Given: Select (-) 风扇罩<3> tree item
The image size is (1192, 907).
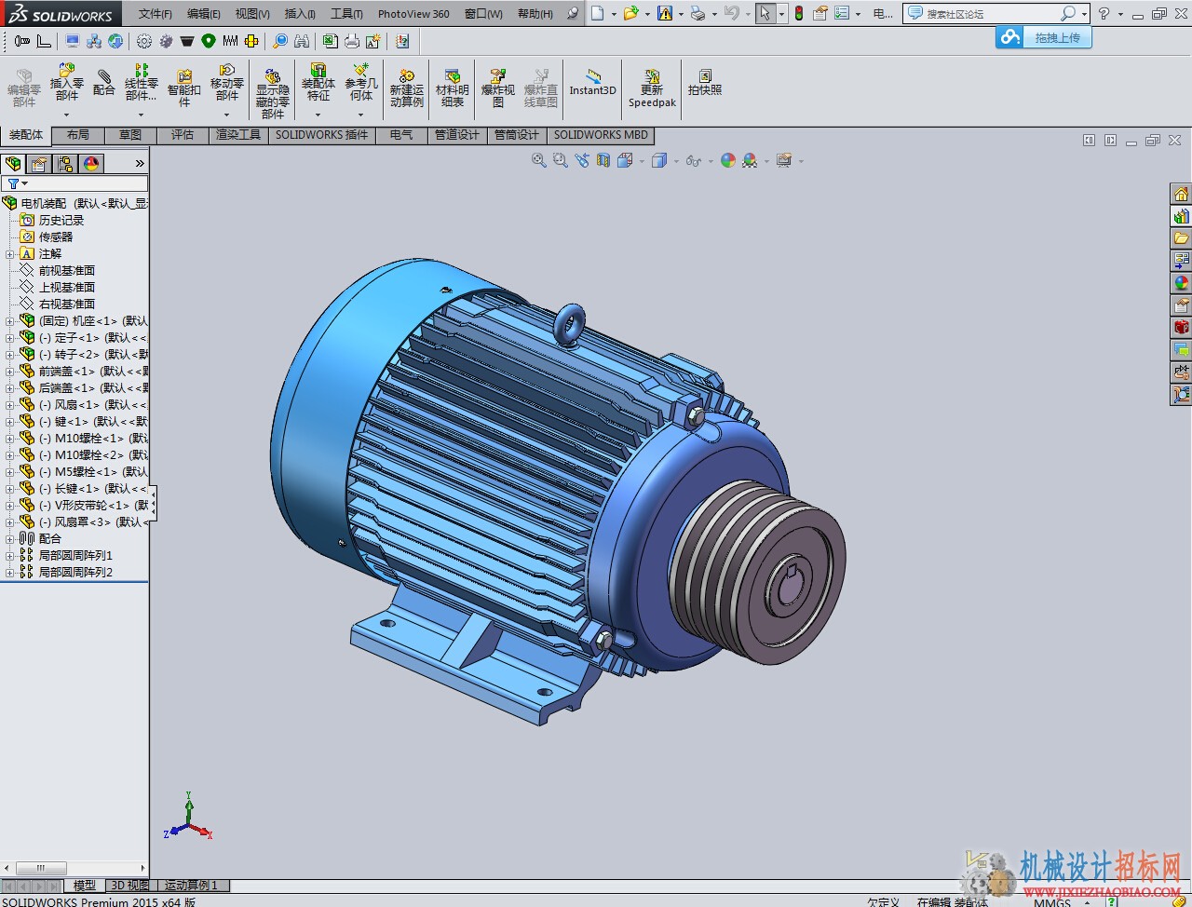Looking at the screenshot, I should point(93,522).
